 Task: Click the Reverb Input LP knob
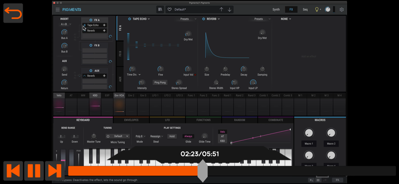(253, 82)
